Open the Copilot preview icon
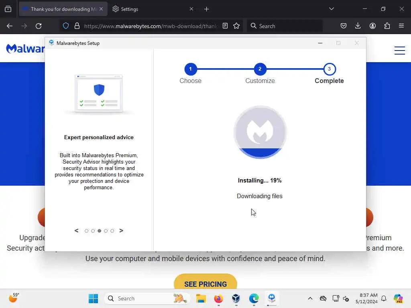Image resolution: width=411 pixels, height=308 pixels. (x=398, y=298)
